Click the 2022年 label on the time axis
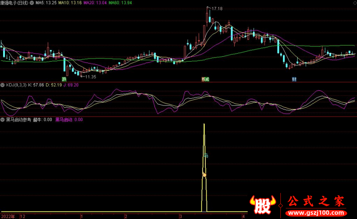The image size is (357, 219). pos(8,216)
